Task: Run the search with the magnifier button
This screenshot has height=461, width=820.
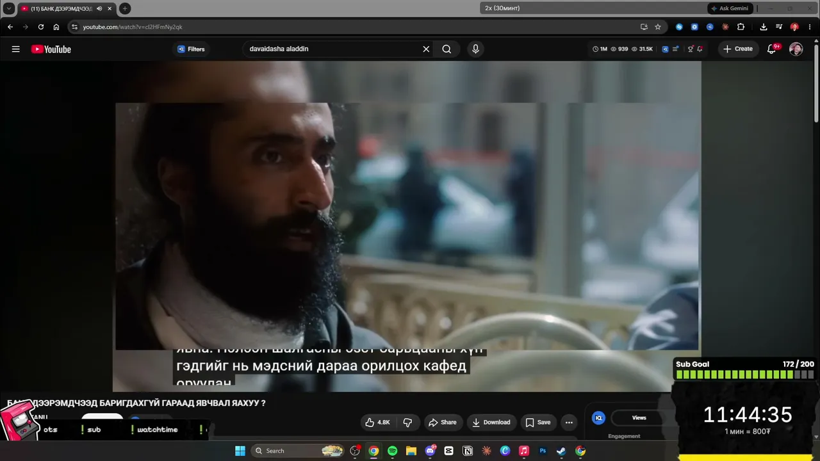Action: pos(447,49)
